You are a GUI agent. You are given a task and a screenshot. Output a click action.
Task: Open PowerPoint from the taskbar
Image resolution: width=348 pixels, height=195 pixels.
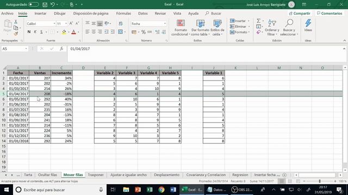[x=138, y=190]
